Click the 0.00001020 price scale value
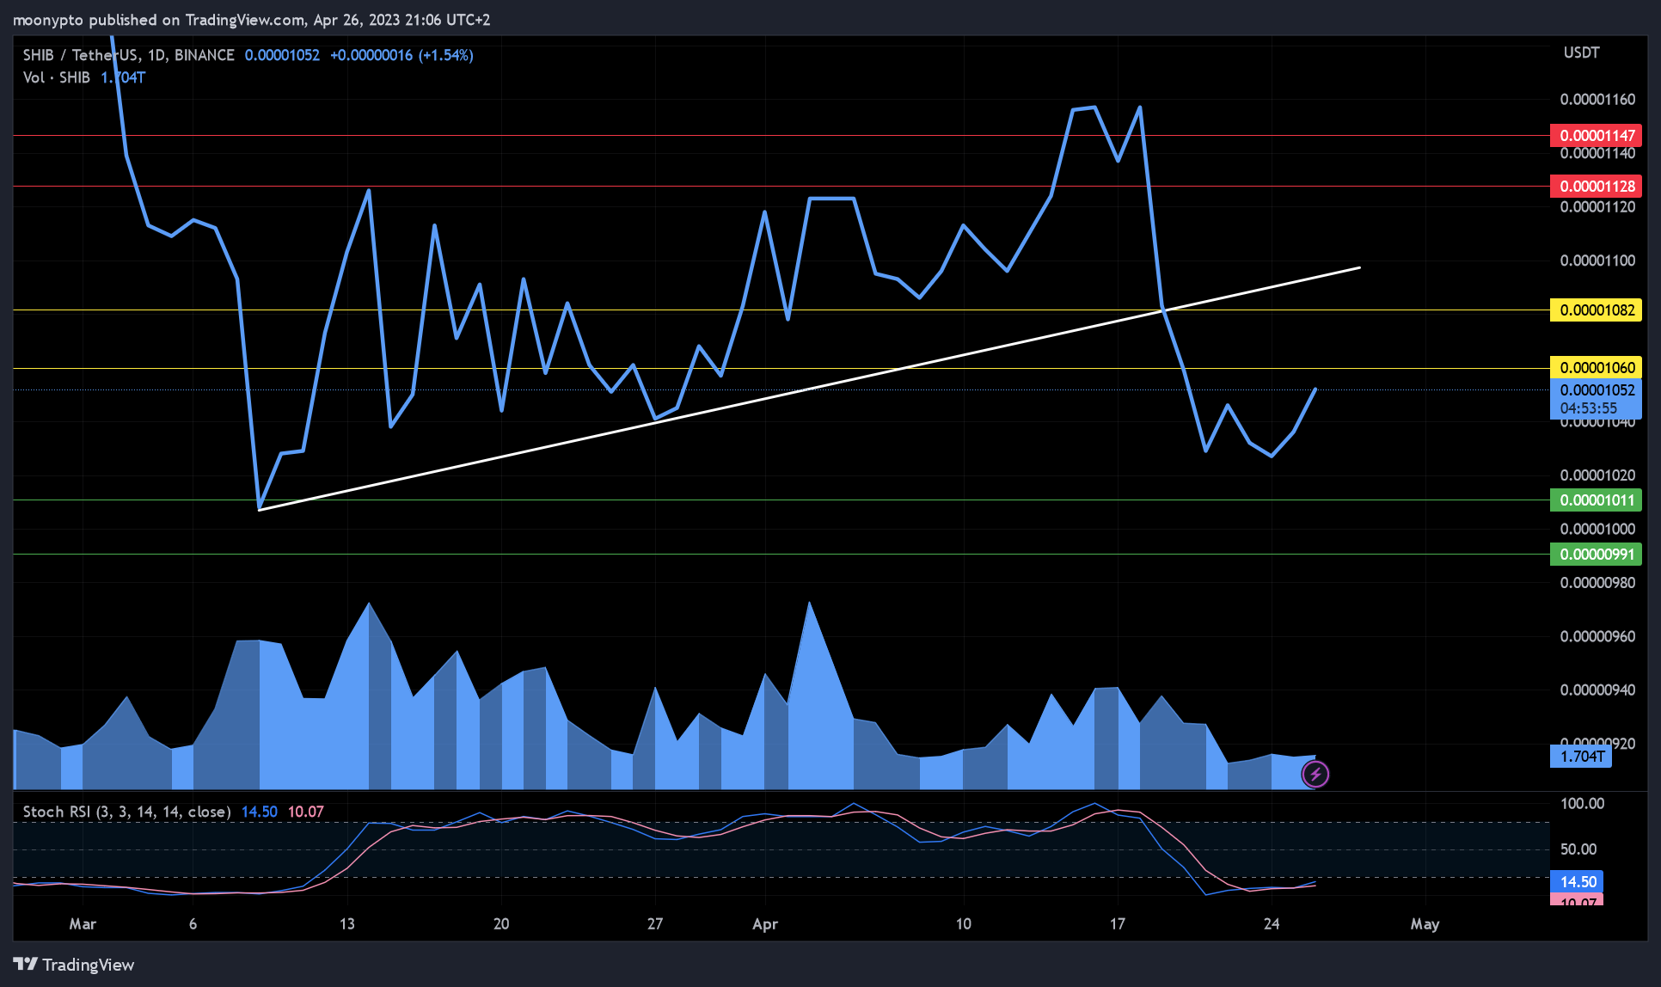The image size is (1661, 987). [x=1597, y=475]
